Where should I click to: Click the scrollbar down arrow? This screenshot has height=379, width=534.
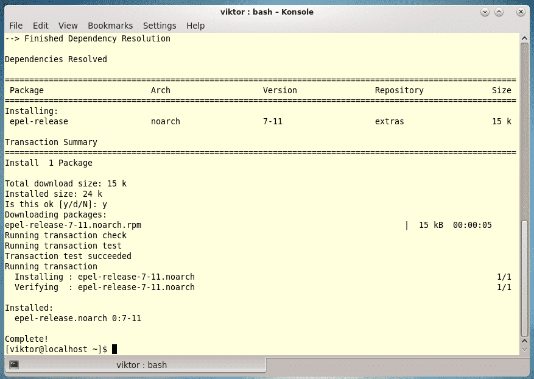[525, 349]
